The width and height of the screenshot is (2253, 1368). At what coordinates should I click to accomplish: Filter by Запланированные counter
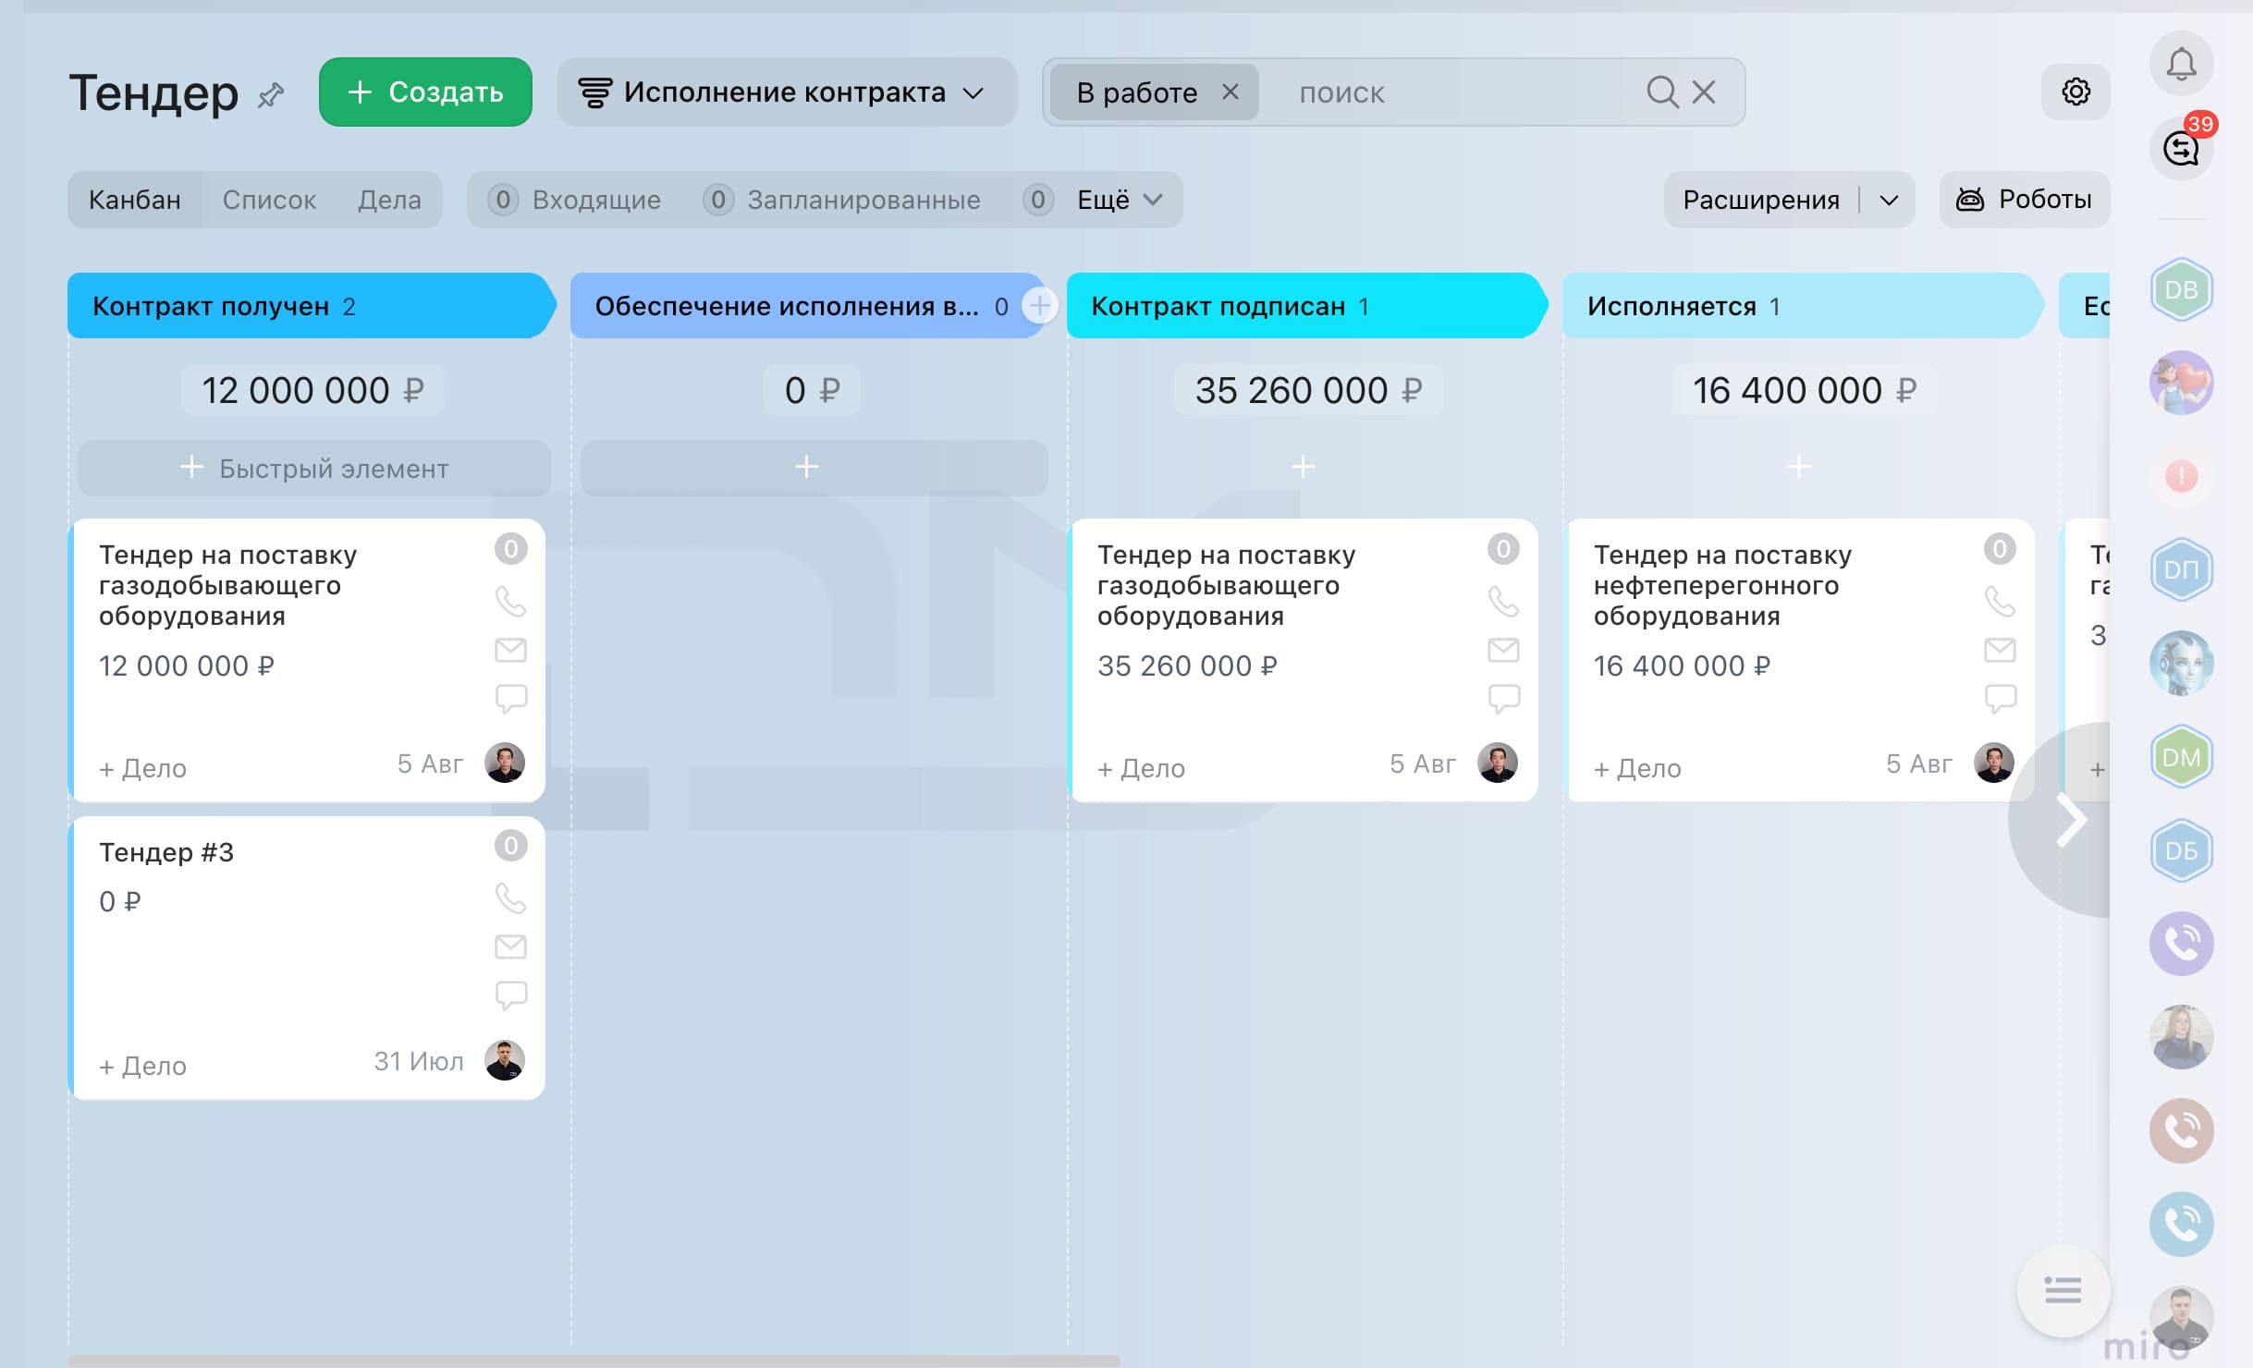[x=842, y=200]
